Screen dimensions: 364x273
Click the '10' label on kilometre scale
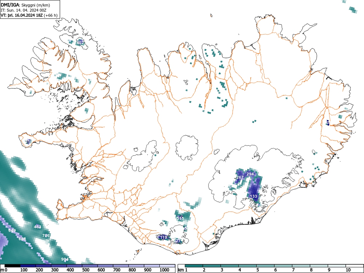[x=348, y=270]
